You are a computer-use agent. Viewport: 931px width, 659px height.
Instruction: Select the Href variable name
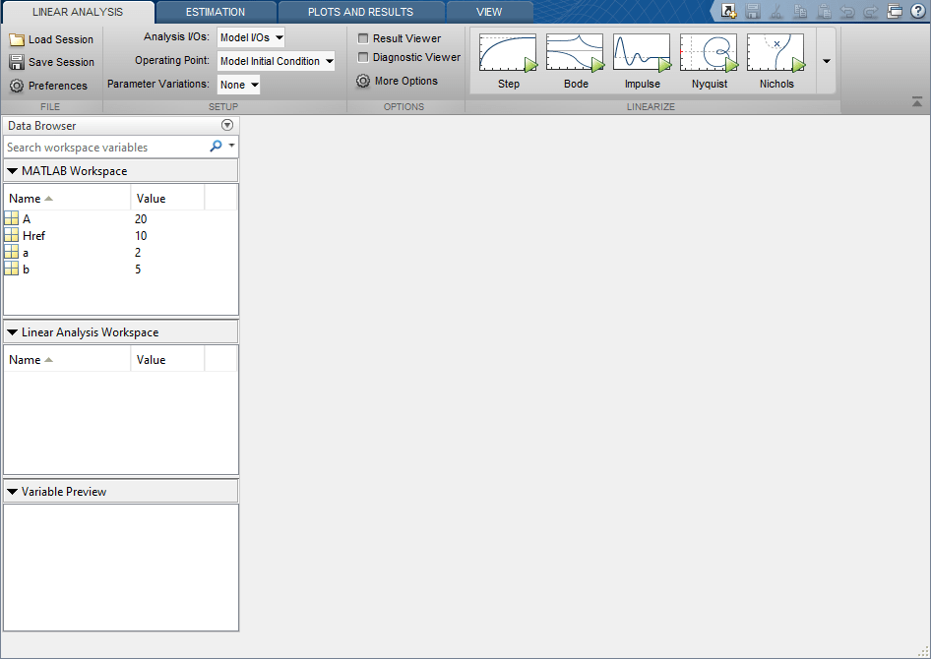click(x=33, y=235)
